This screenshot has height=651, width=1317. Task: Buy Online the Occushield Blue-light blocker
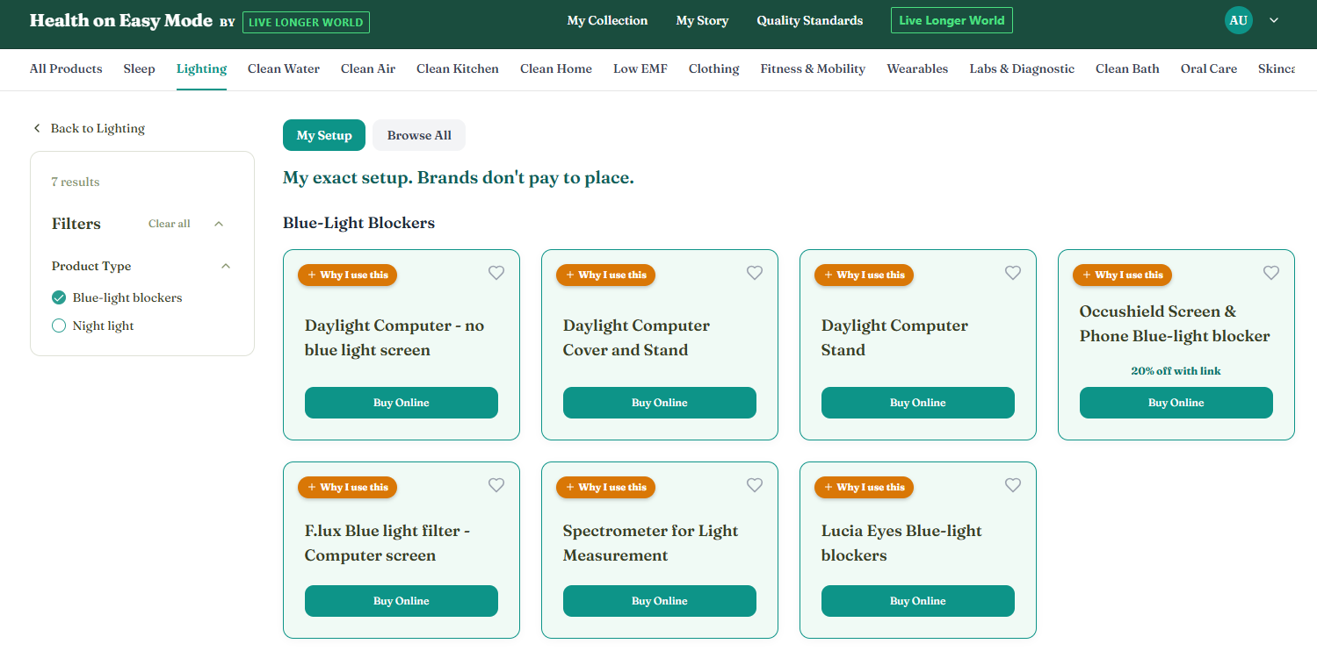(x=1176, y=403)
